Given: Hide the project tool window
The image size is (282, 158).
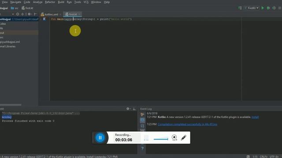Looking at the screenshot, I should click(x=35, y=14).
